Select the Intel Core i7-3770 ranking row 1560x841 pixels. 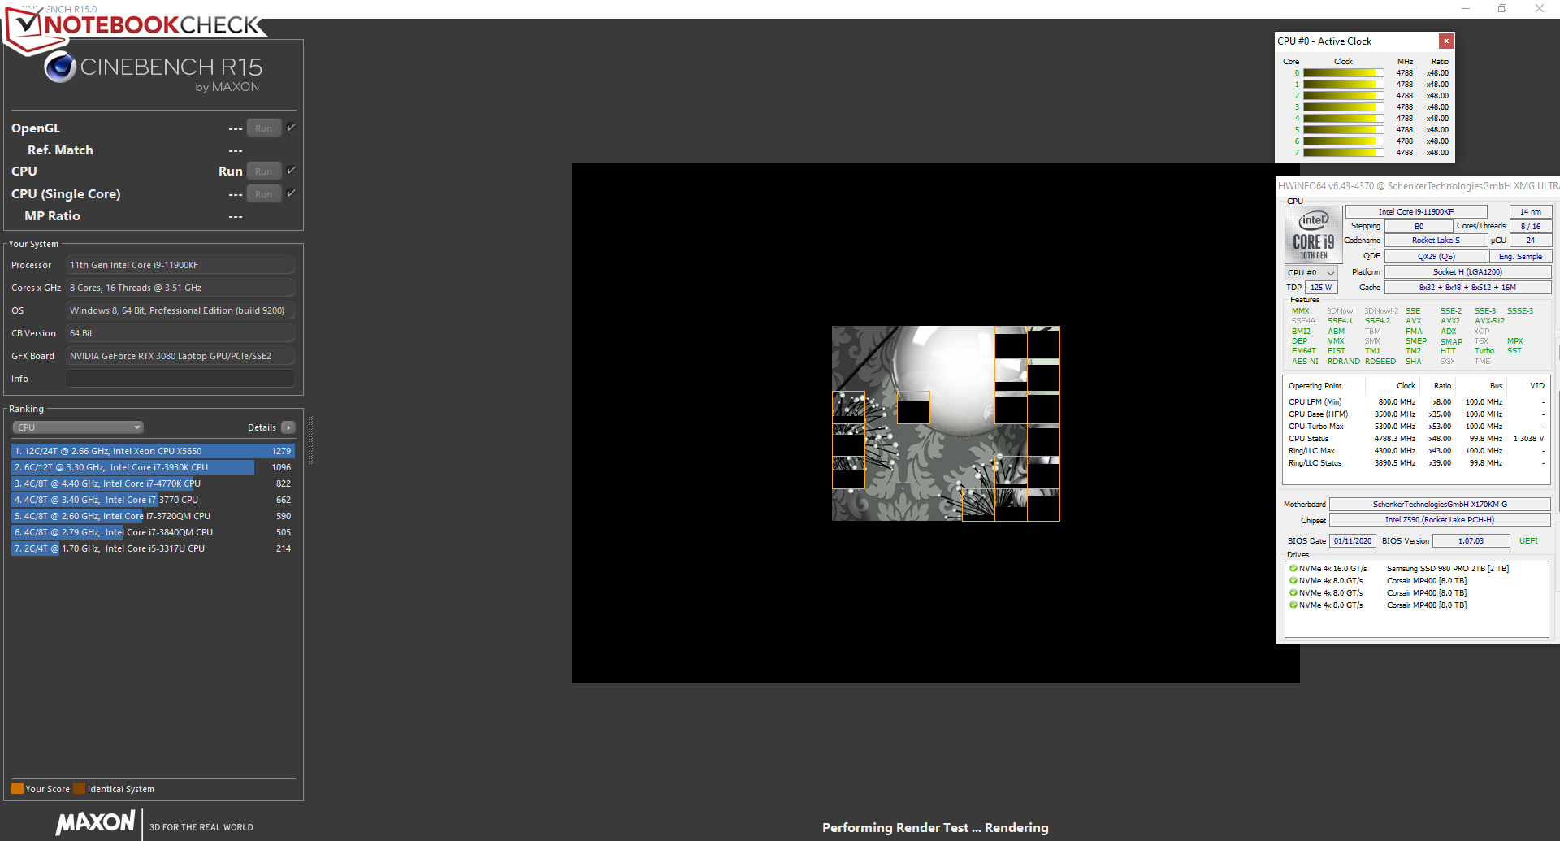153,500
